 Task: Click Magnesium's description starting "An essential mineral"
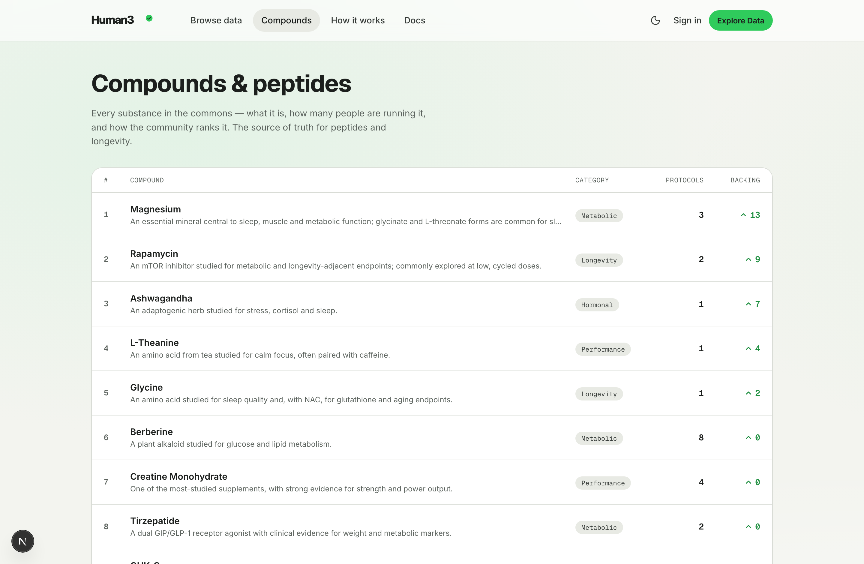346,221
